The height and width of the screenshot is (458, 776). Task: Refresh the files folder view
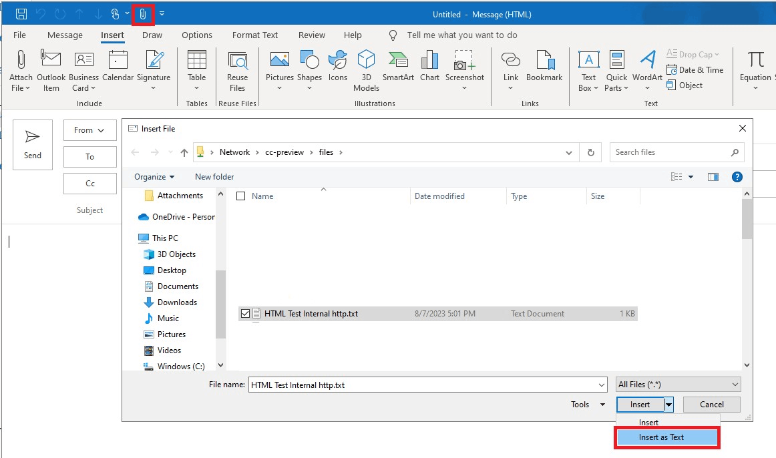590,152
